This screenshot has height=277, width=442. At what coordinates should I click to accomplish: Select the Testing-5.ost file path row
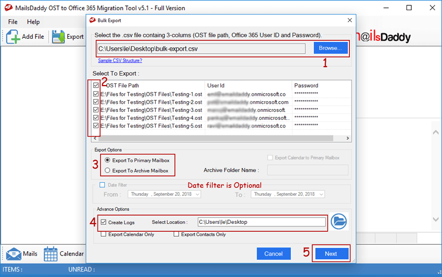151,125
